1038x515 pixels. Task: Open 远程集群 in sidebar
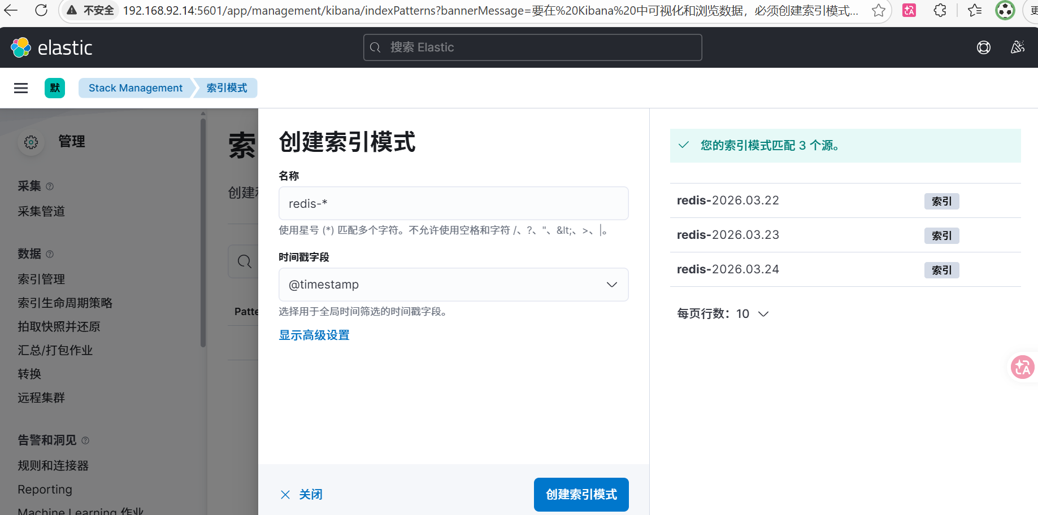(x=41, y=398)
